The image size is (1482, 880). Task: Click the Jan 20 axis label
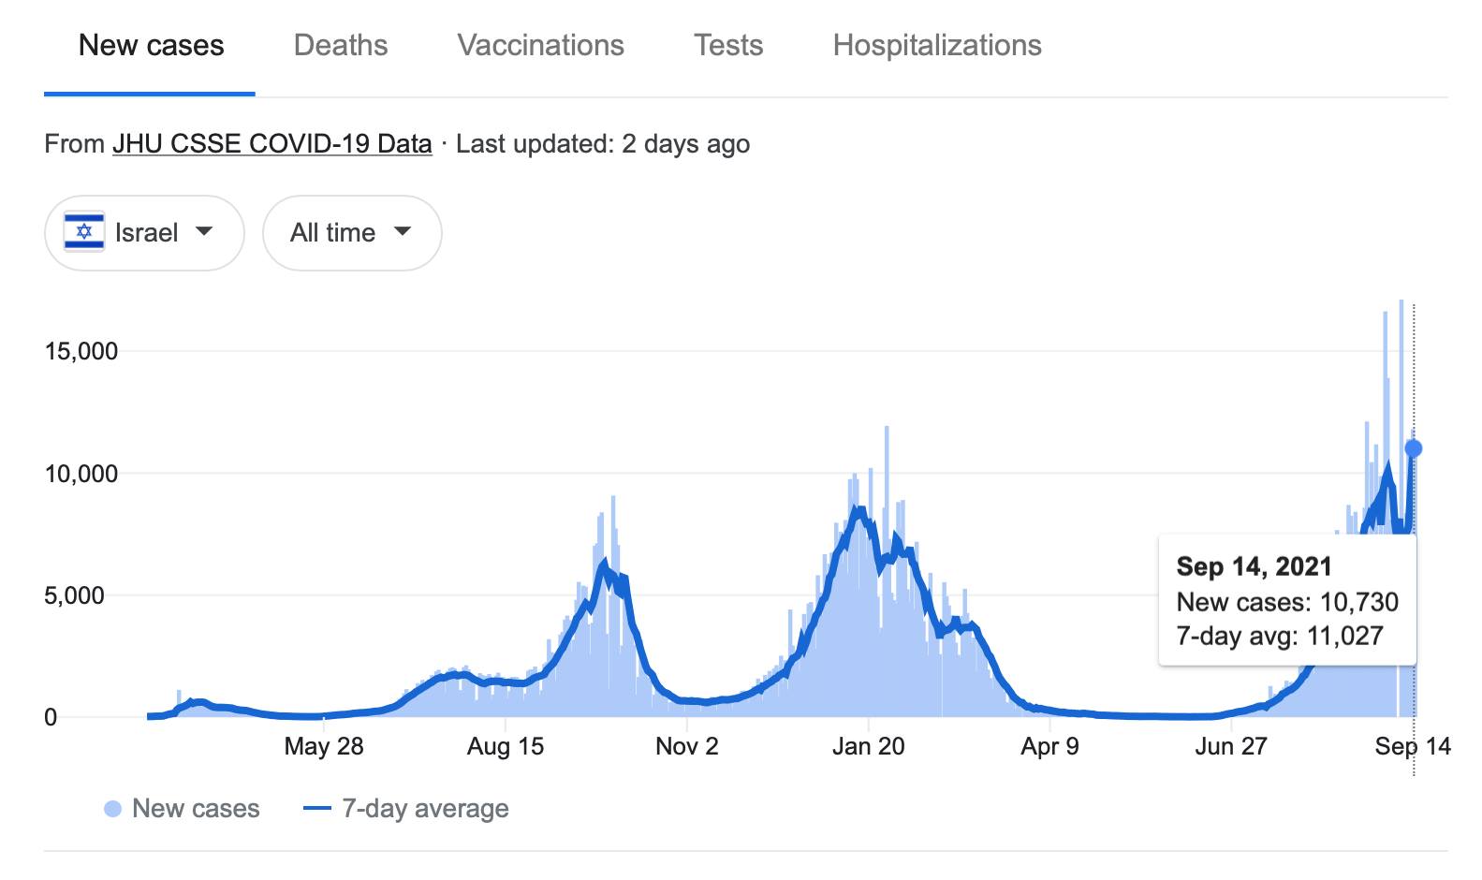click(x=868, y=746)
